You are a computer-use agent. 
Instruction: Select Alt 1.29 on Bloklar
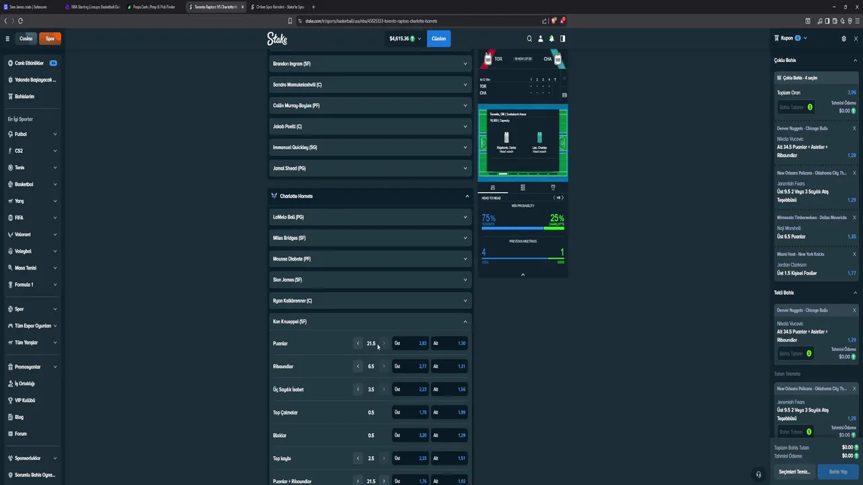(450, 436)
